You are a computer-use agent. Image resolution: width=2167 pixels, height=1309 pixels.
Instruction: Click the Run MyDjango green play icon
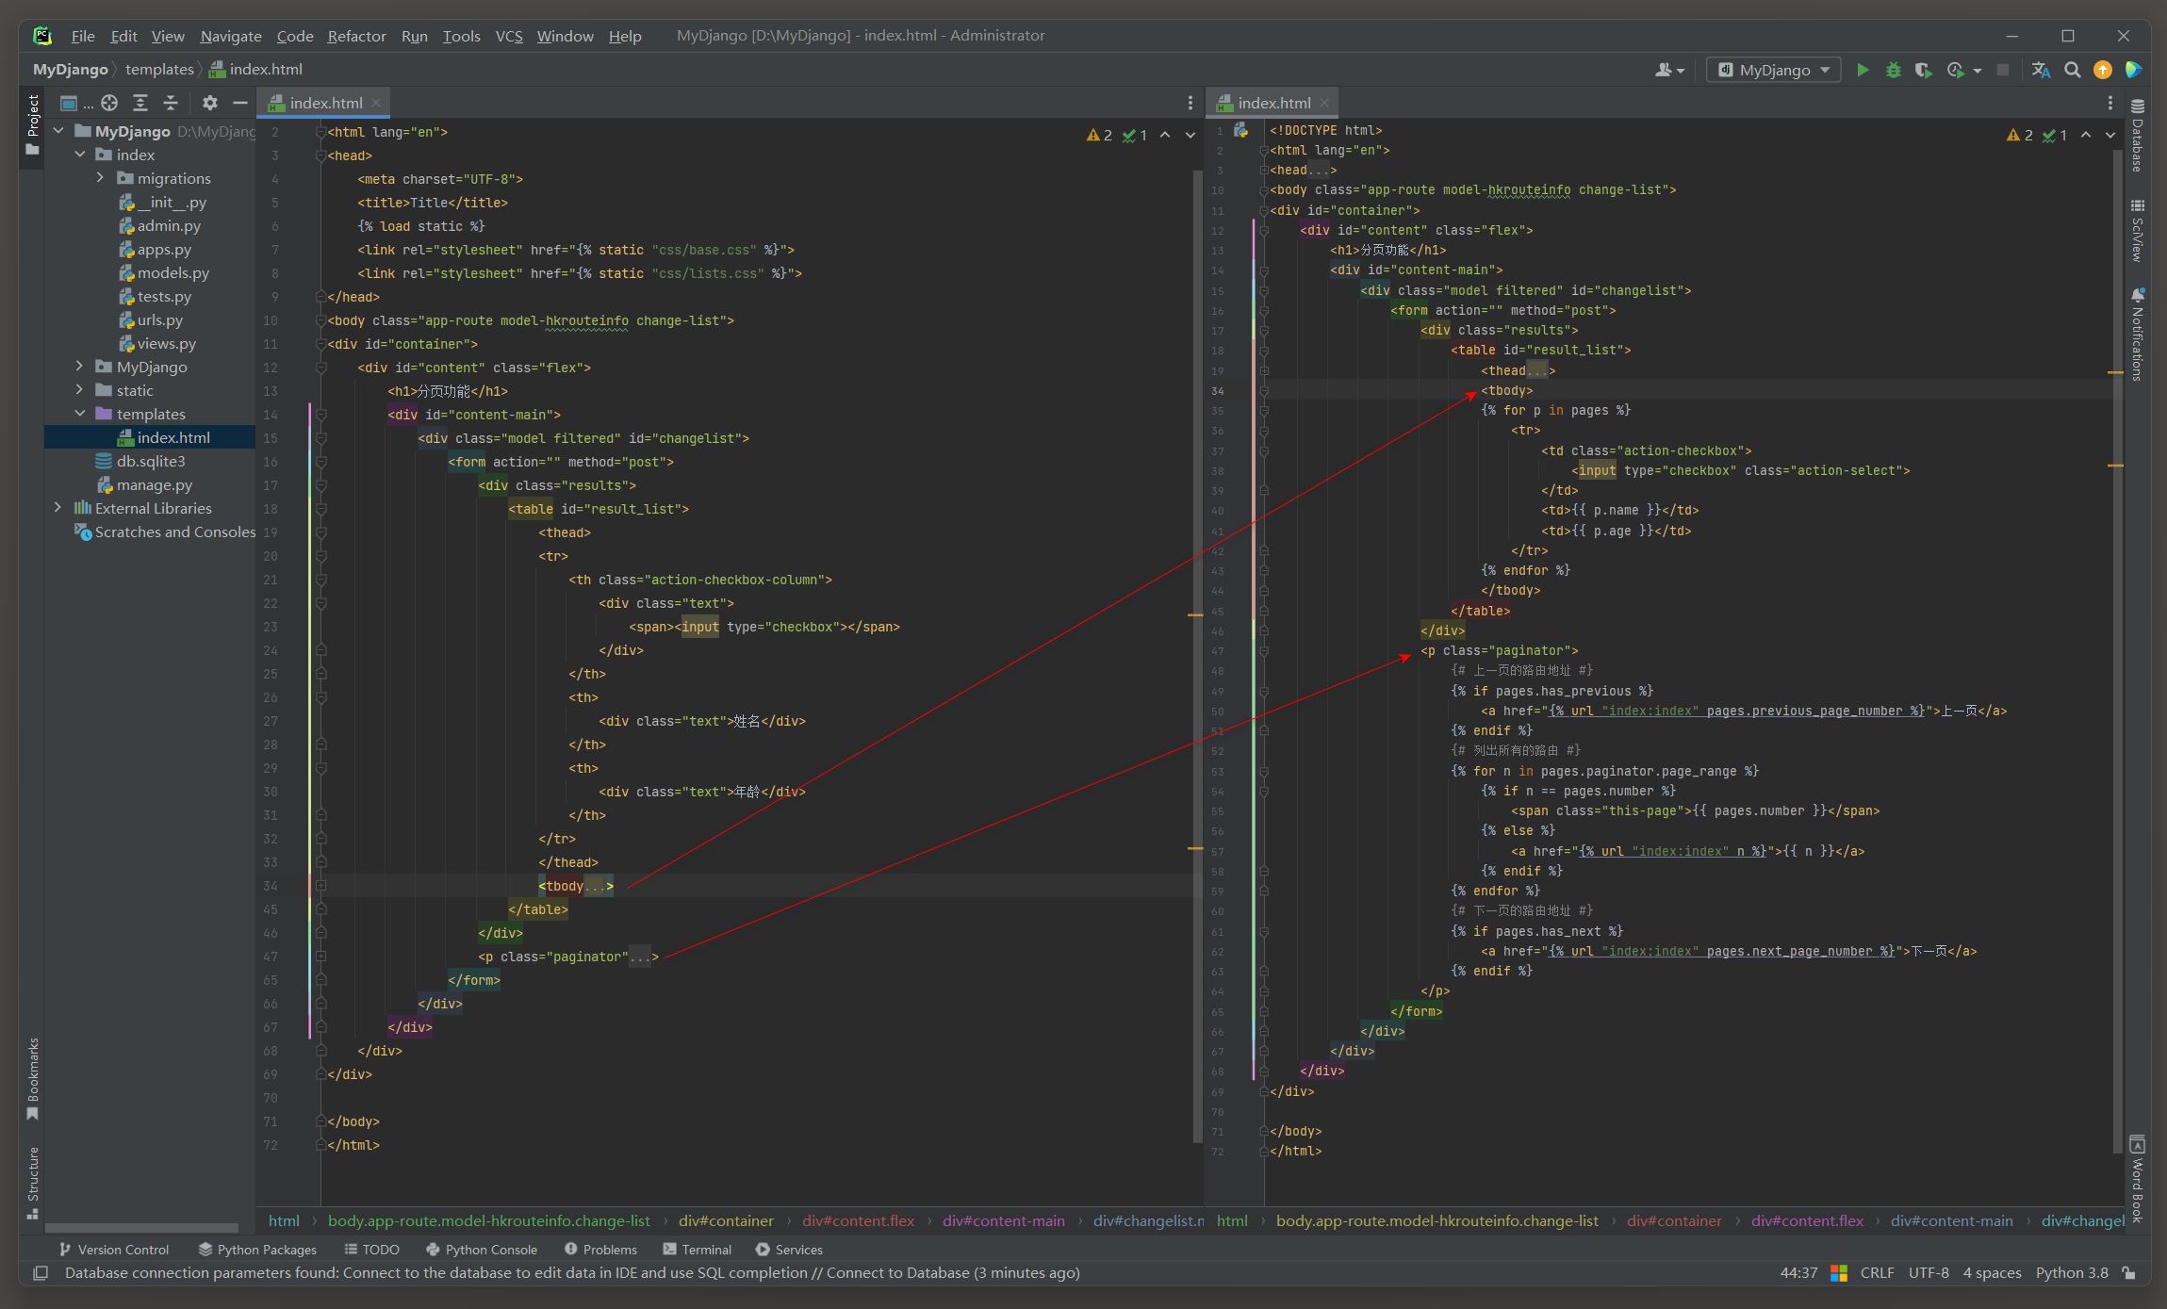(1863, 70)
